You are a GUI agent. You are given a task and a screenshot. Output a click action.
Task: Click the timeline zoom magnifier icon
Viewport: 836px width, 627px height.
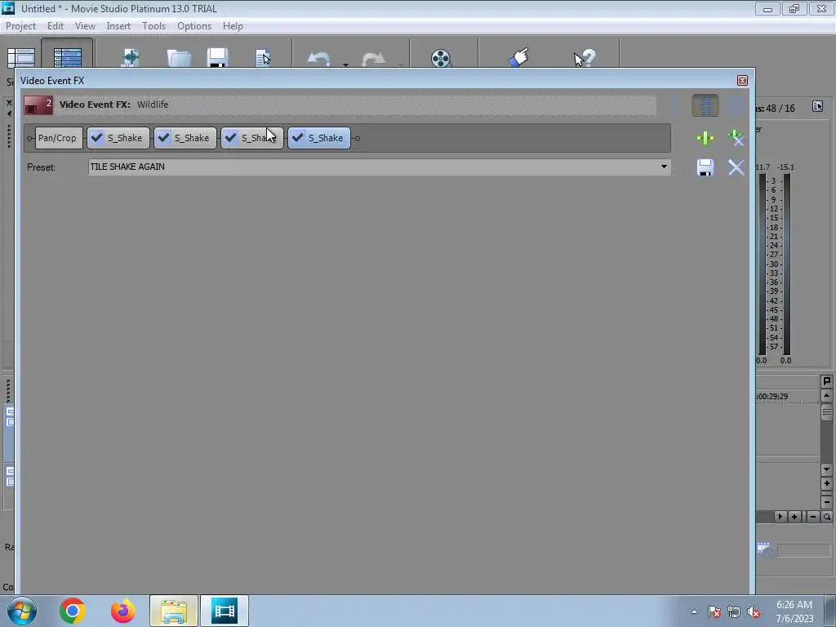826,517
